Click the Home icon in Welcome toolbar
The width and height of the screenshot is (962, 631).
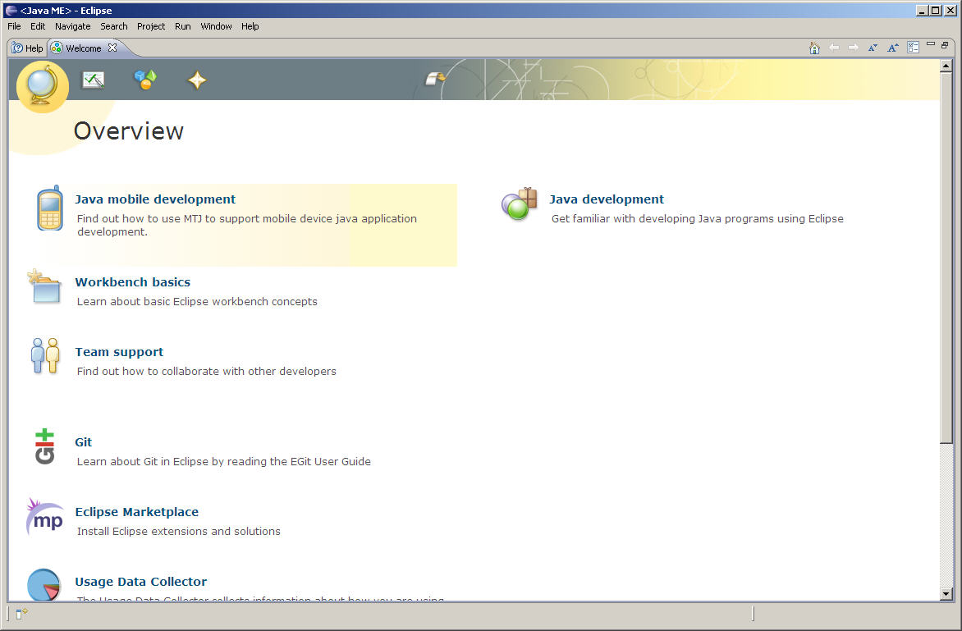814,48
